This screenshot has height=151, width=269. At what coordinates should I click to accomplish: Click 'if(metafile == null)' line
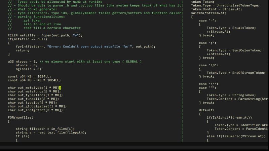coord(28,39)
